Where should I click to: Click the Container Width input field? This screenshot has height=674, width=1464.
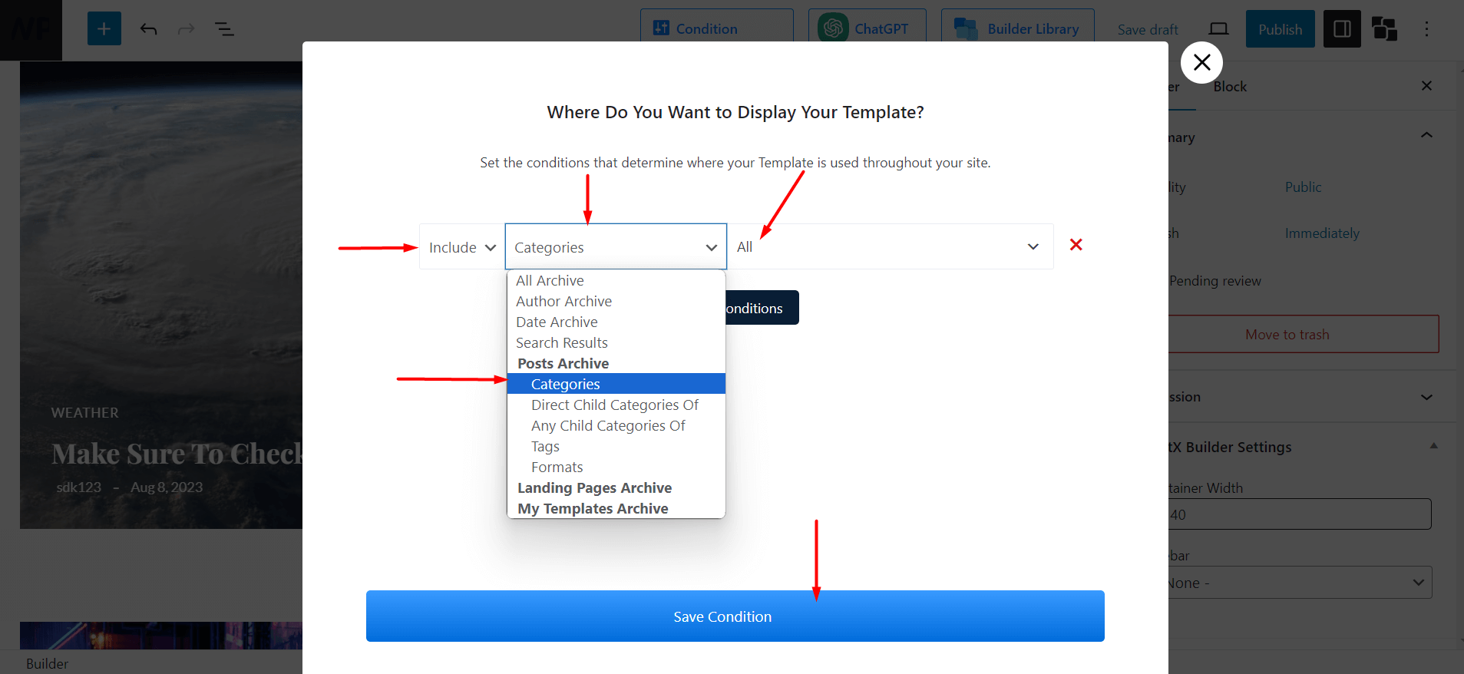(x=1299, y=514)
